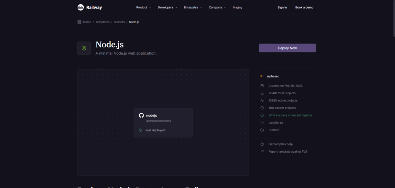Click the code brackets icon beside JavaScript
The height and width of the screenshot is (188, 395).
262,123
